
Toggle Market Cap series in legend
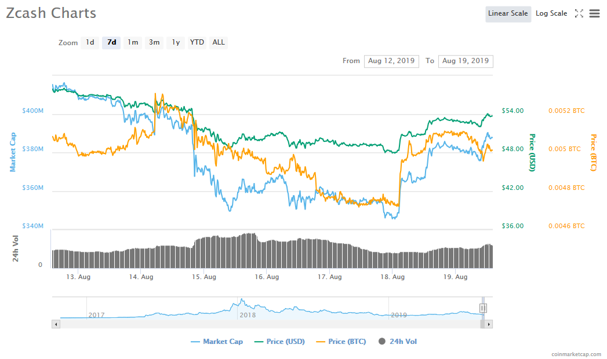tap(217, 342)
